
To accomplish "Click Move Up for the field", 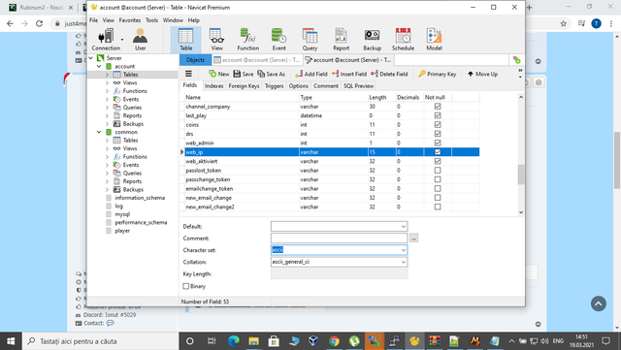I will coord(482,74).
